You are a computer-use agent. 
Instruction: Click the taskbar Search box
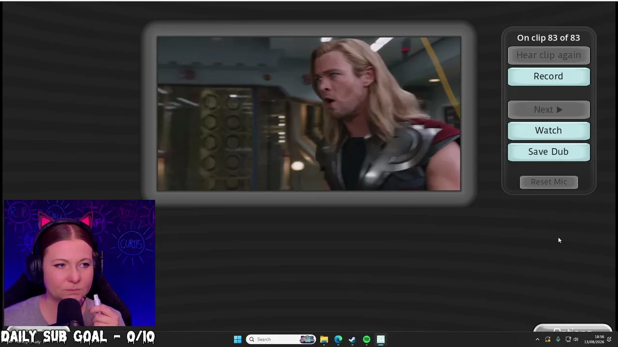pyautogui.click(x=281, y=339)
